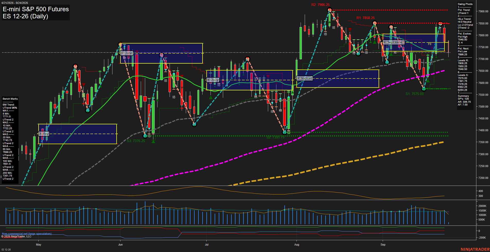The height and width of the screenshot is (252, 490).
Task: Select the M:September monthly range label
Action: [x=394, y=42]
